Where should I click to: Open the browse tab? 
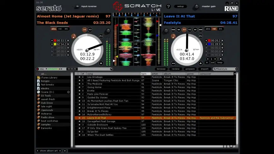161,69
